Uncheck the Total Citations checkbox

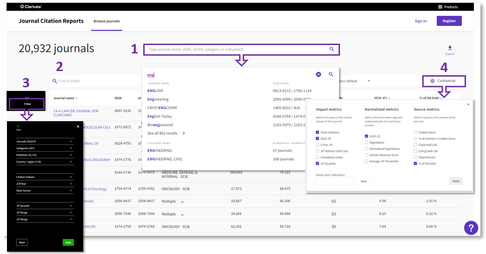point(318,132)
